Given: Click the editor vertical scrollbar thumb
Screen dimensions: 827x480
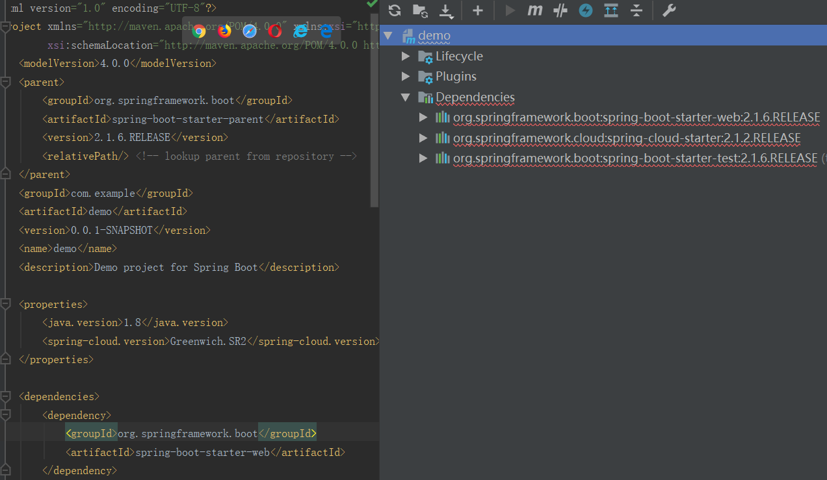Looking at the screenshot, I should pos(374,109).
